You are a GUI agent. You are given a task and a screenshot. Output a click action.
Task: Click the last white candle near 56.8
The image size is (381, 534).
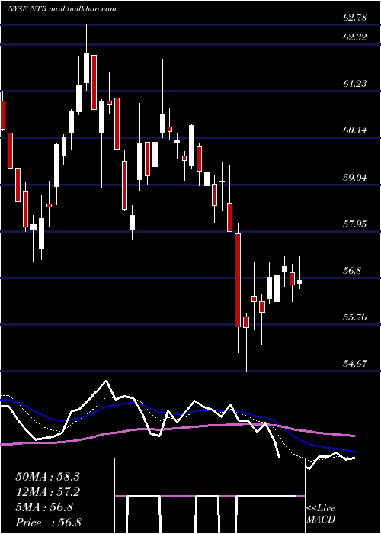coord(299,281)
